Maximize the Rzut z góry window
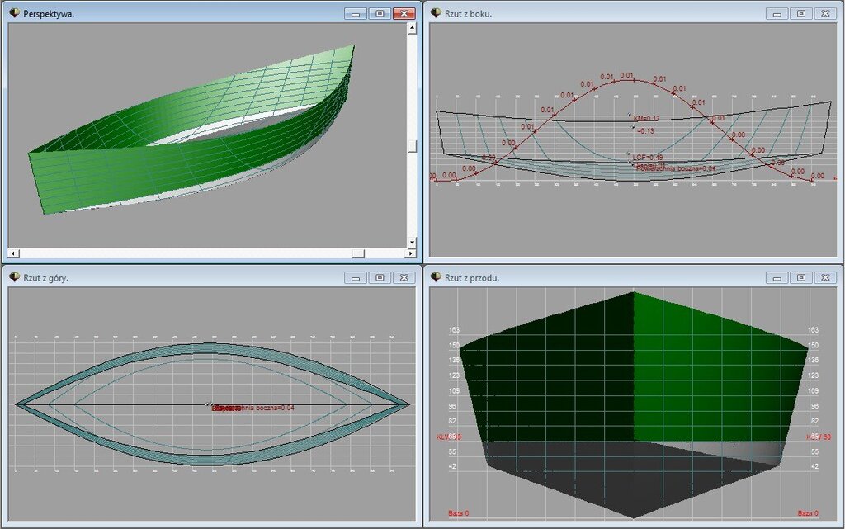This screenshot has width=845, height=529. [x=379, y=278]
